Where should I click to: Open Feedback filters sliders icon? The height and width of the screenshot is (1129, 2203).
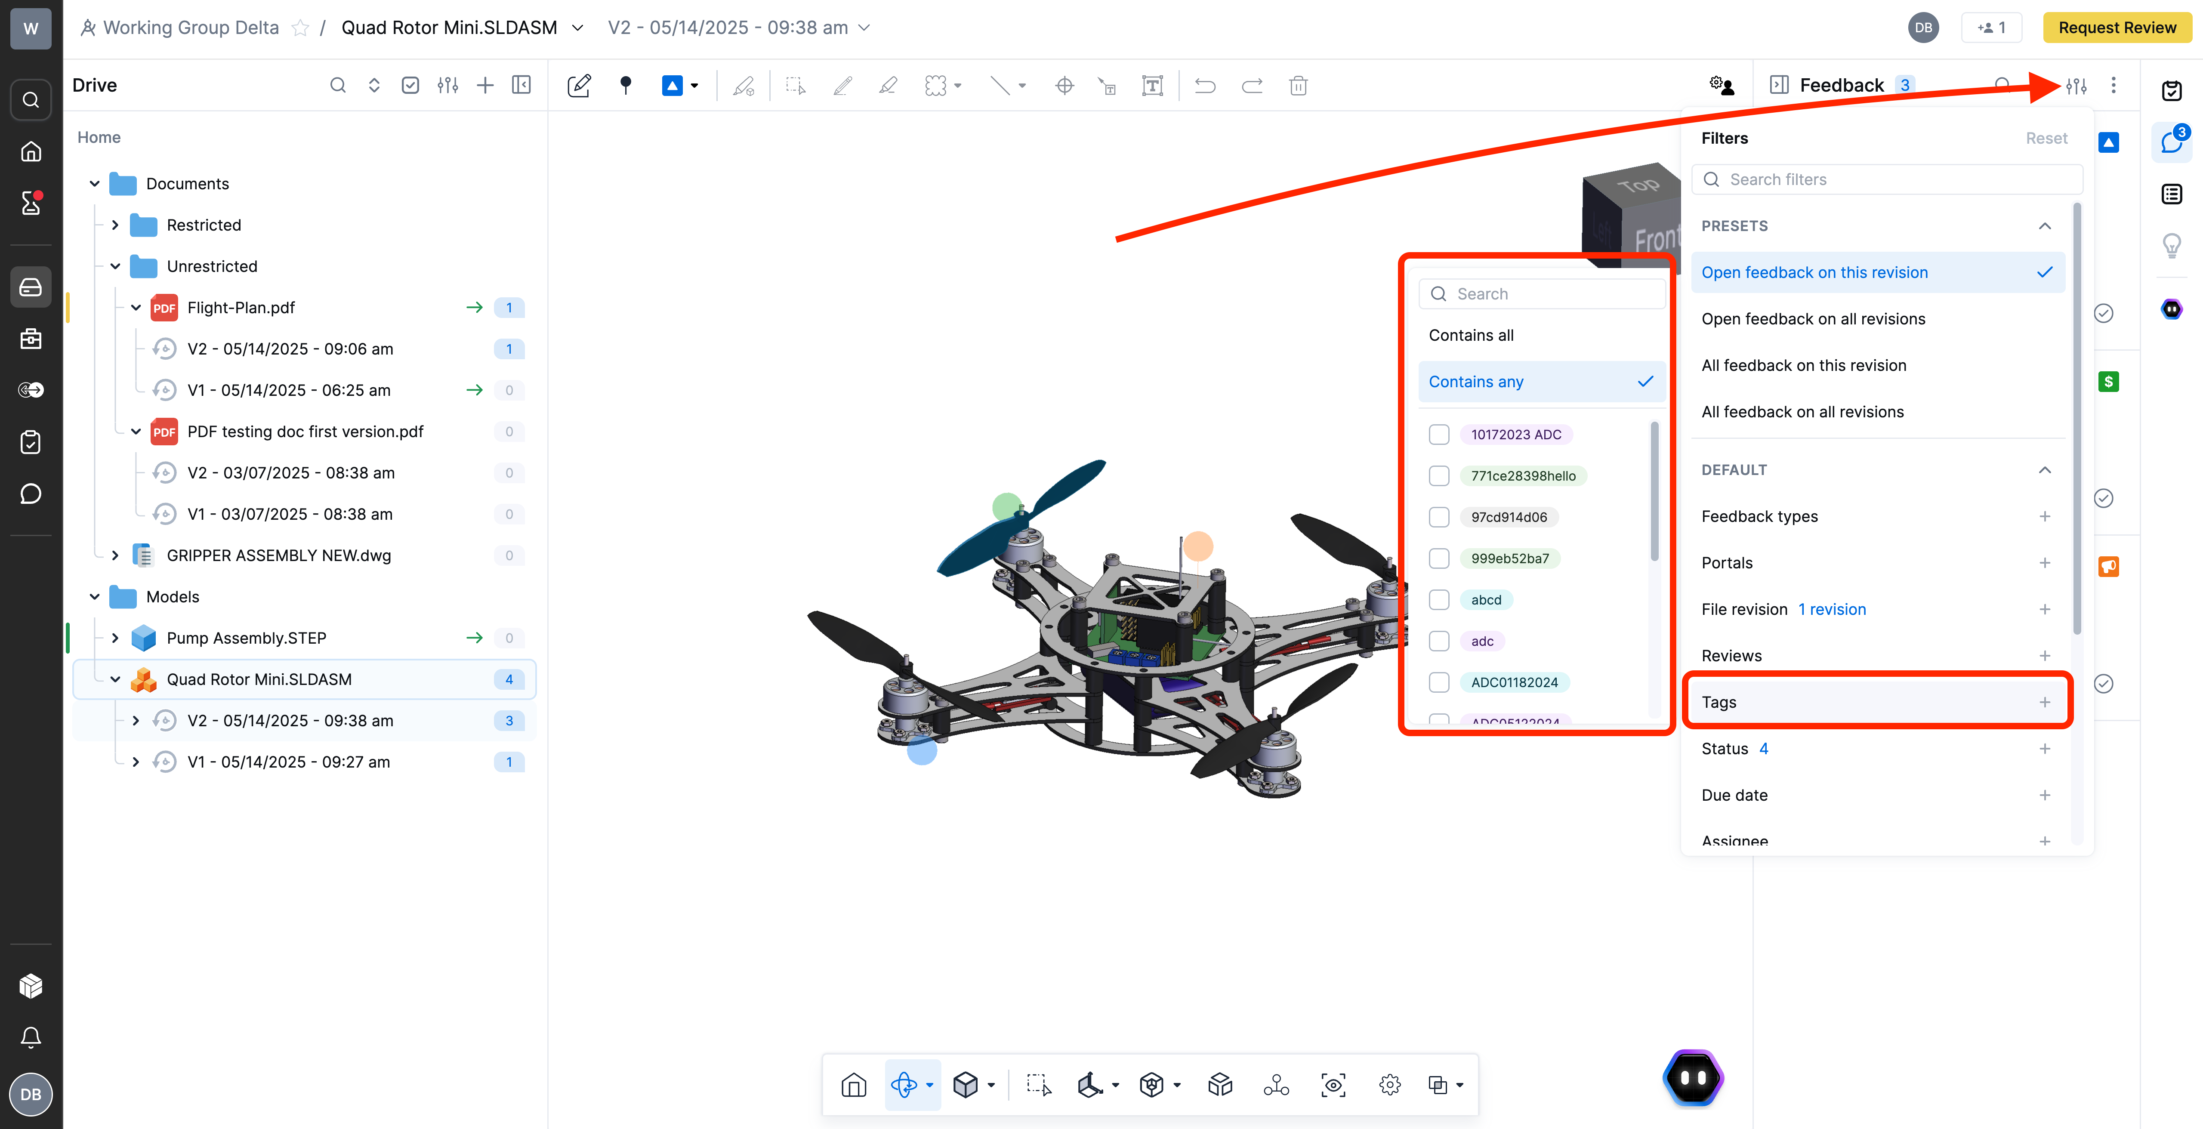coord(2076,86)
